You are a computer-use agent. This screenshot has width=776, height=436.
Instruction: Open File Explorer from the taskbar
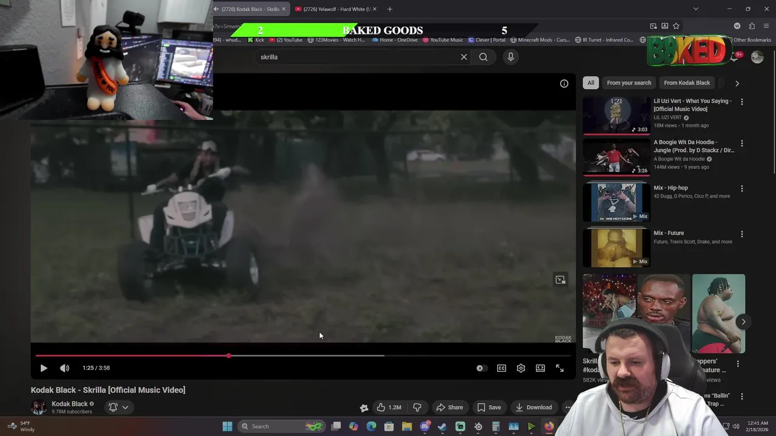pos(407,426)
